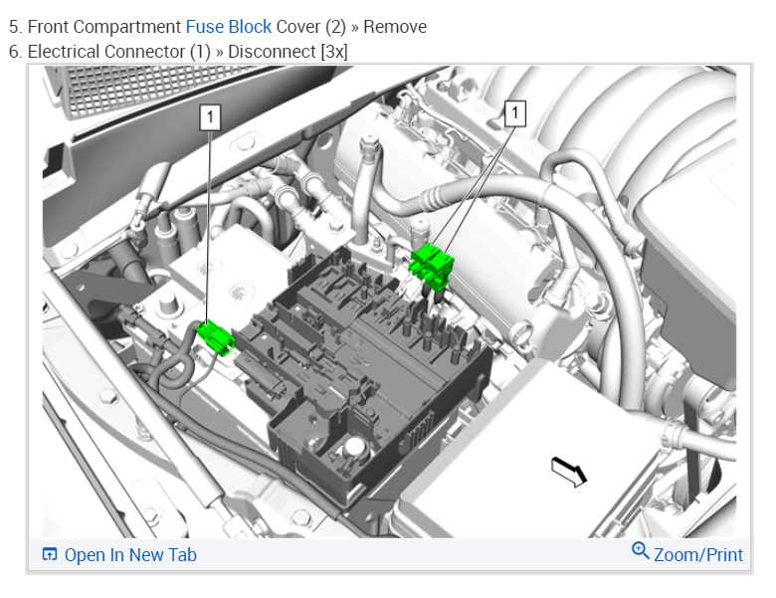Select the green connector cluster on the right
The height and width of the screenshot is (598, 776).
[x=432, y=267]
